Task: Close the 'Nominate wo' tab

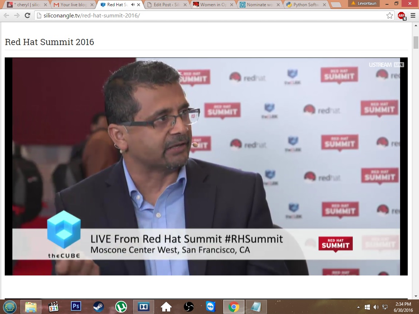Action: [278, 4]
